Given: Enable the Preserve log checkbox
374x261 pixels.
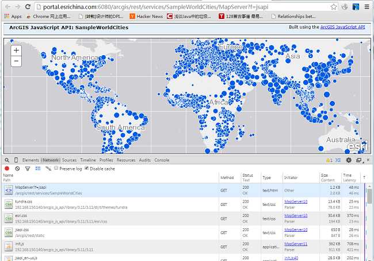Looking at the screenshot, I should coord(56,168).
